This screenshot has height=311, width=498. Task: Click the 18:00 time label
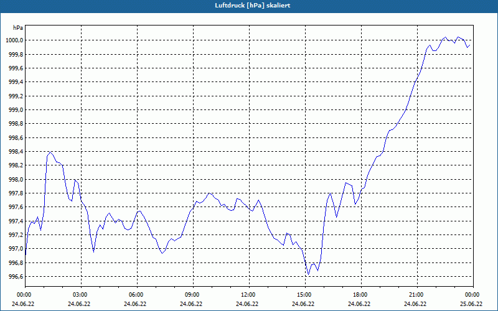click(x=360, y=295)
